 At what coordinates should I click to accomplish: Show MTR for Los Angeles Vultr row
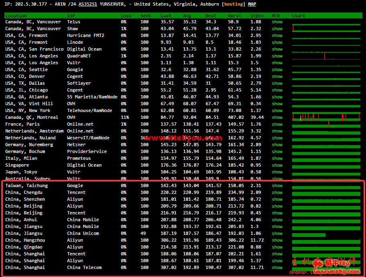[x=277, y=63]
